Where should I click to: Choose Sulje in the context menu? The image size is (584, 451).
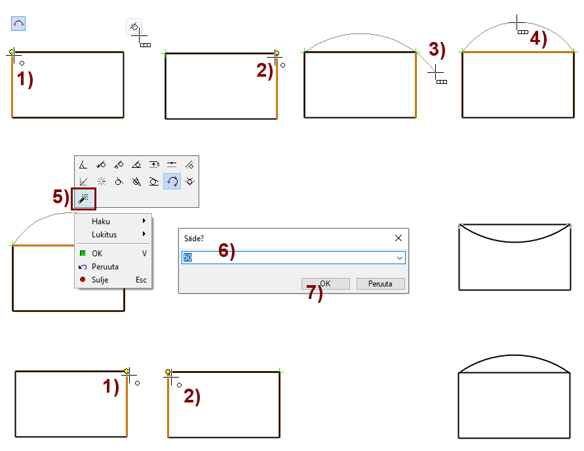113,280
